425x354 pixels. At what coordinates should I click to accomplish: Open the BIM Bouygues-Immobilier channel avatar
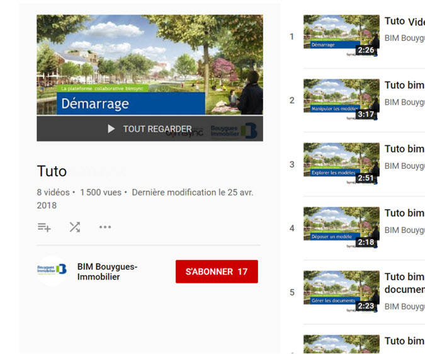coord(52,270)
